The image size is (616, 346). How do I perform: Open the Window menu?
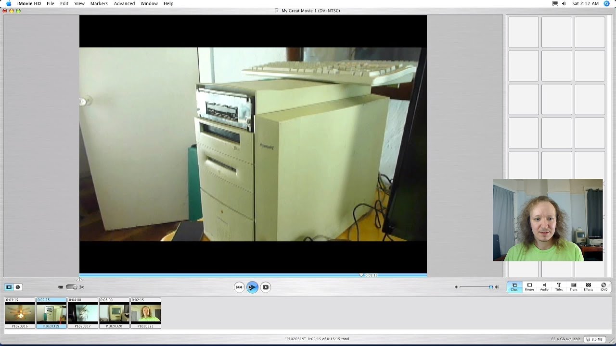tap(149, 3)
